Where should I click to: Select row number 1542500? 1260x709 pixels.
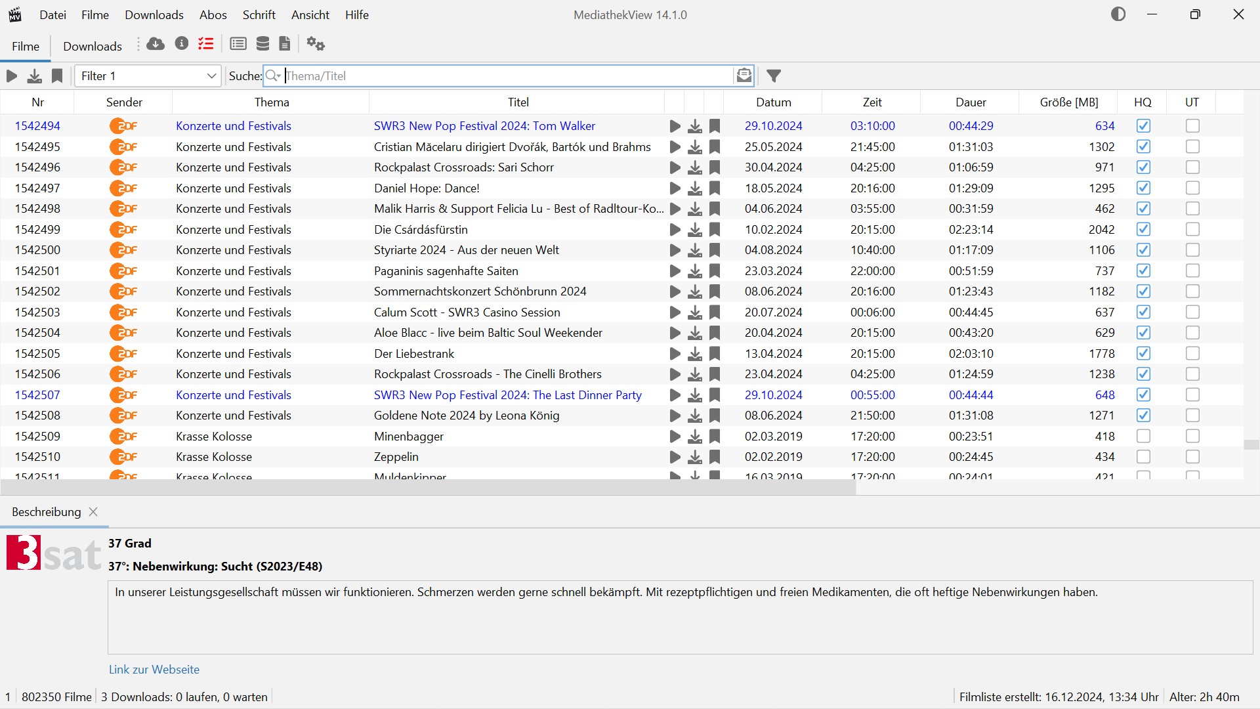tap(621, 250)
